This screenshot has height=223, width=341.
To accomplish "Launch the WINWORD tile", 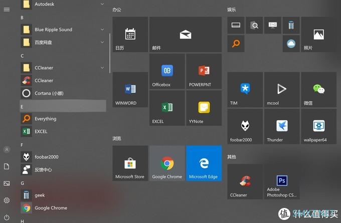I will [x=130, y=90].
